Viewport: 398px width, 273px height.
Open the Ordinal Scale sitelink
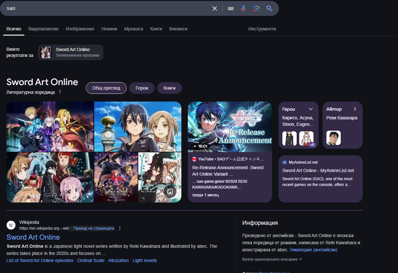tap(91, 260)
